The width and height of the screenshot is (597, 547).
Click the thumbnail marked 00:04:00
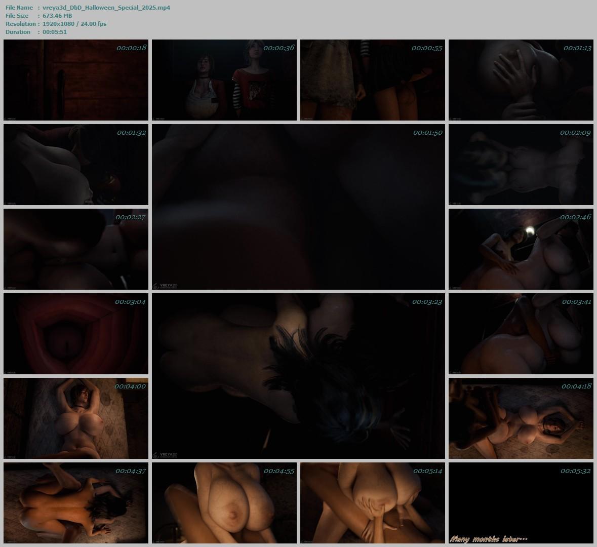click(76, 418)
